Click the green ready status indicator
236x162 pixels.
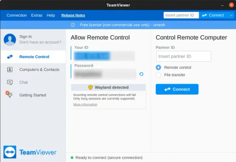(72, 158)
